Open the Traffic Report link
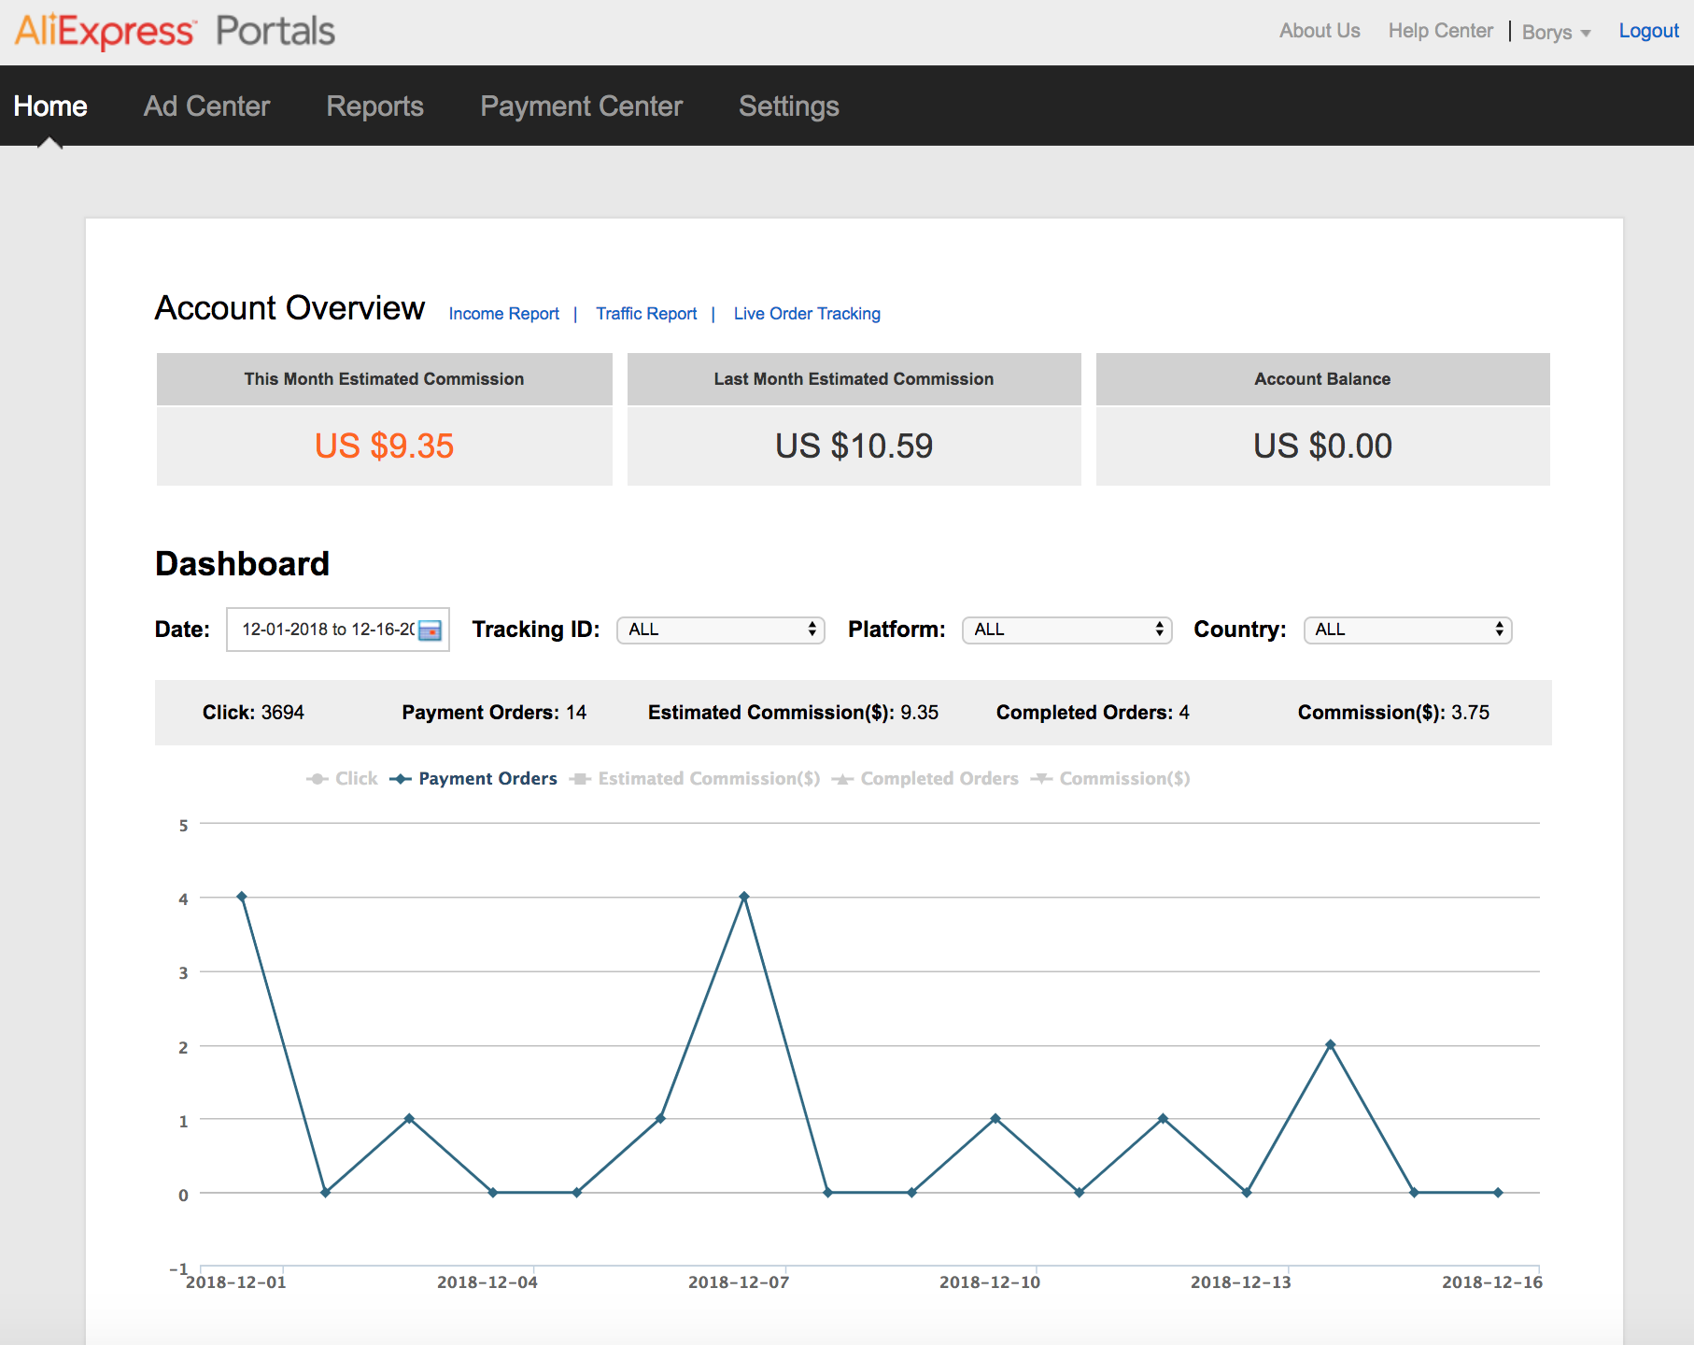 coord(646,314)
